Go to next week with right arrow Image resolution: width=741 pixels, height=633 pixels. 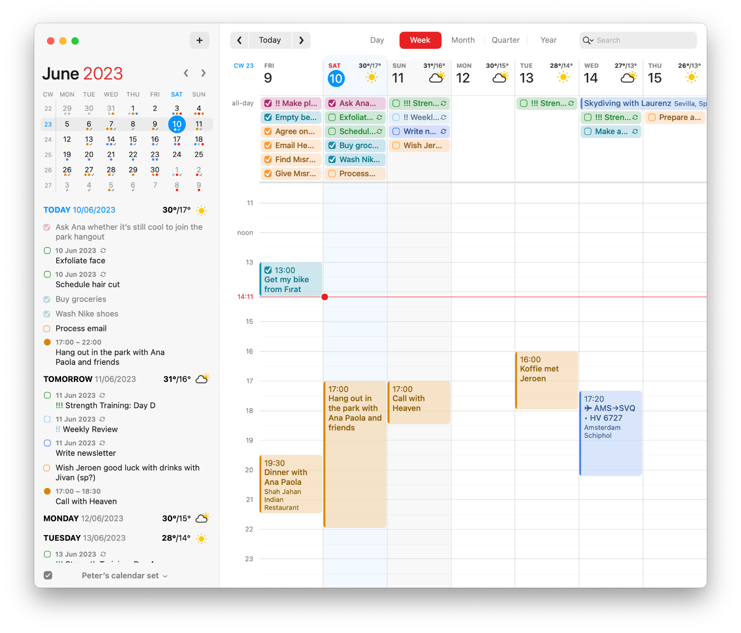click(x=301, y=40)
